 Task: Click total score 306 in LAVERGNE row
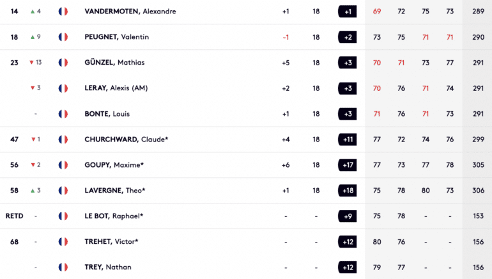coord(478,191)
